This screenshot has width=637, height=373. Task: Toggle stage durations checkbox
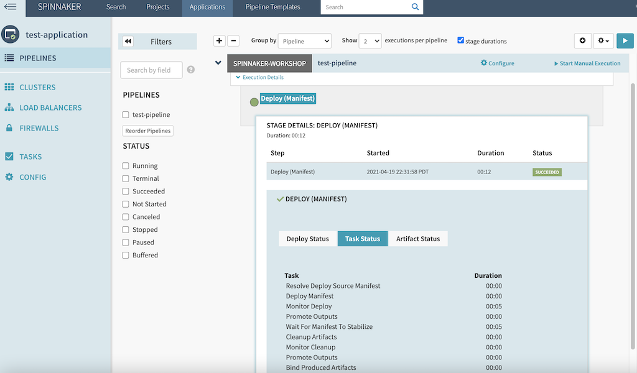tap(461, 40)
